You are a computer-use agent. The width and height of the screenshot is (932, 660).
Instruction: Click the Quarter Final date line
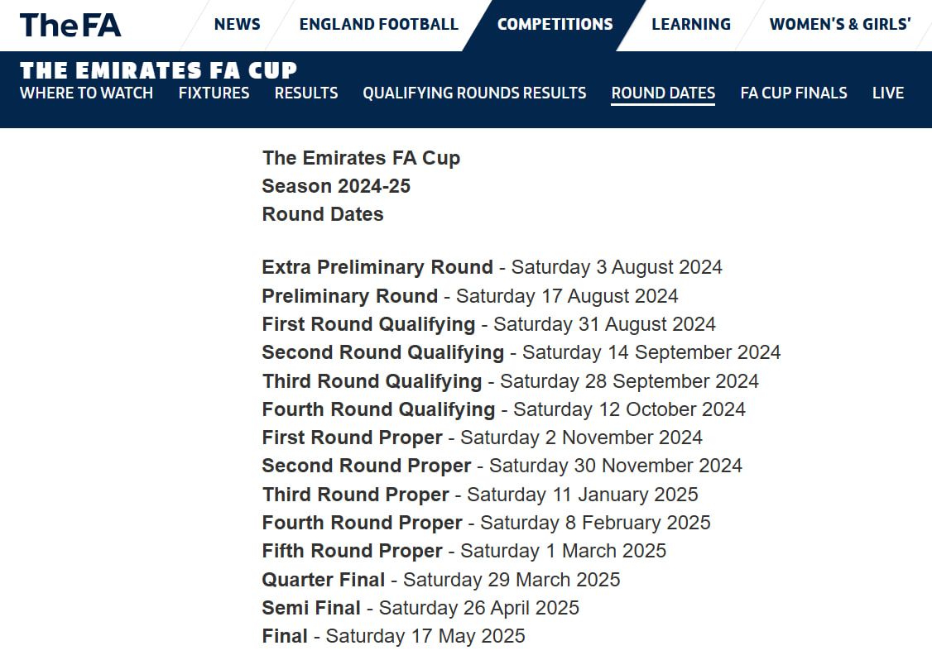[441, 579]
